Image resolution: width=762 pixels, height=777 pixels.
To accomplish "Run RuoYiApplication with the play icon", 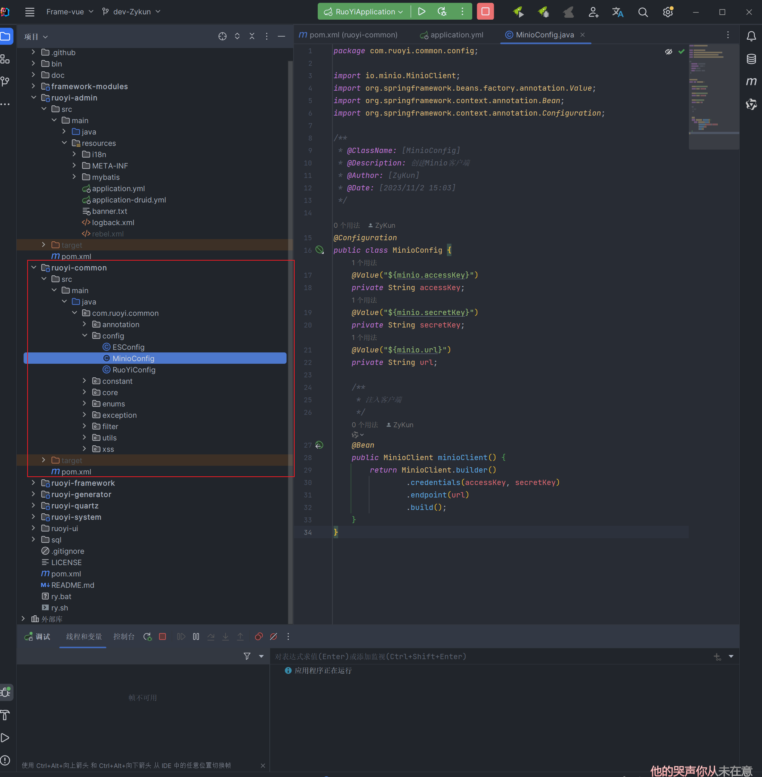I will coord(421,12).
